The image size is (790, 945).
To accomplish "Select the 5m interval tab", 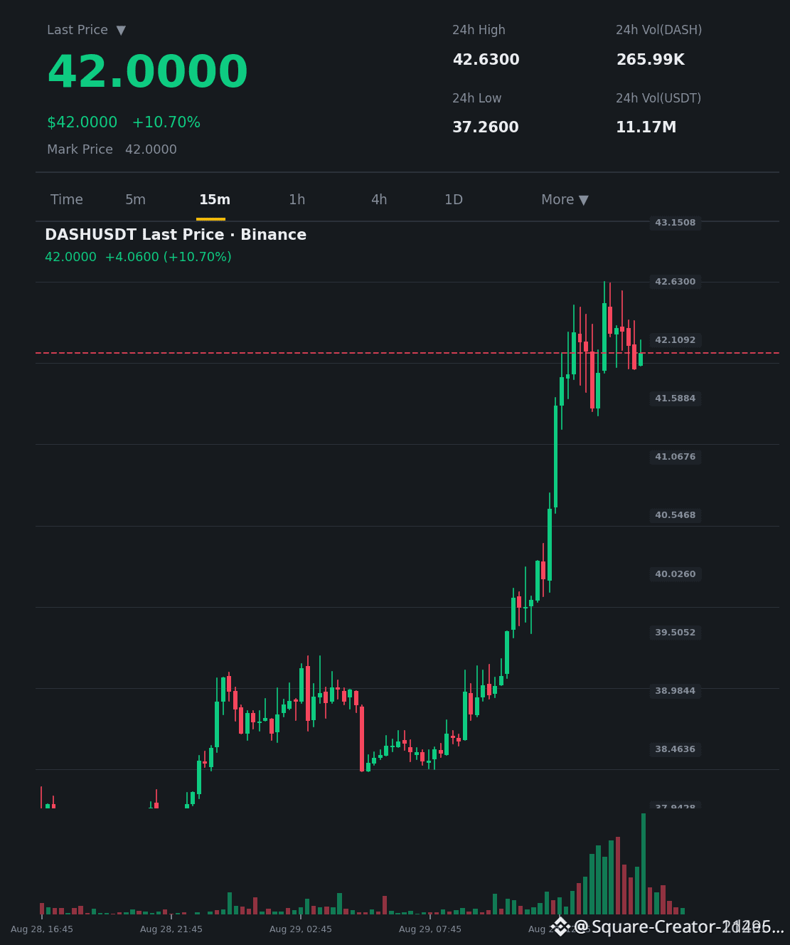I will point(135,200).
